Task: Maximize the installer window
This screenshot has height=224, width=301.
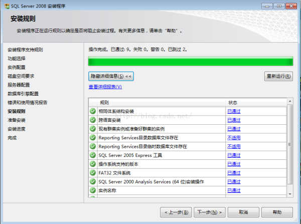Action: click(x=279, y=6)
